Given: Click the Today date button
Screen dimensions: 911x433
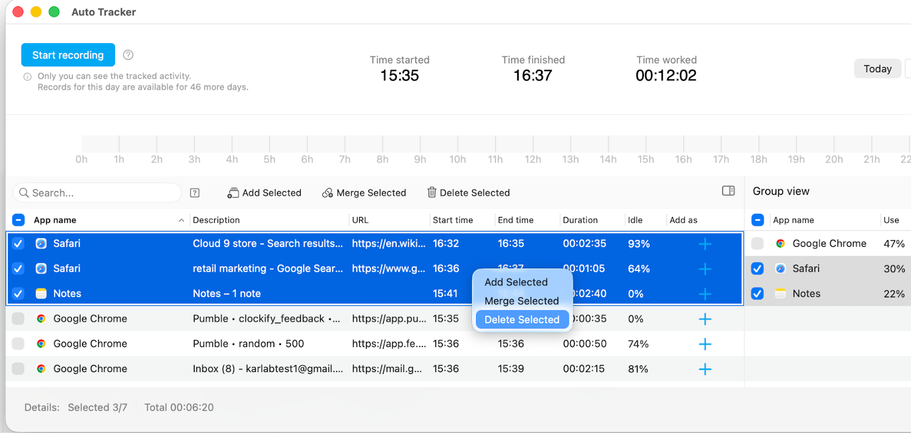Looking at the screenshot, I should (877, 69).
